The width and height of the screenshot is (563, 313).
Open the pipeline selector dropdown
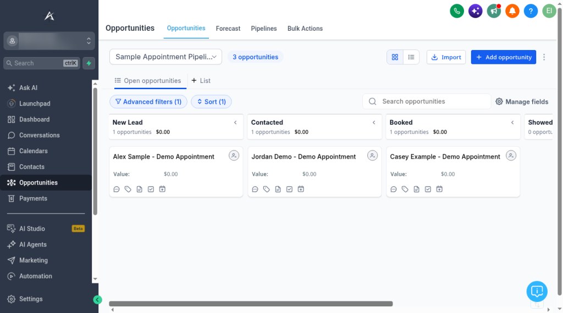pos(165,57)
